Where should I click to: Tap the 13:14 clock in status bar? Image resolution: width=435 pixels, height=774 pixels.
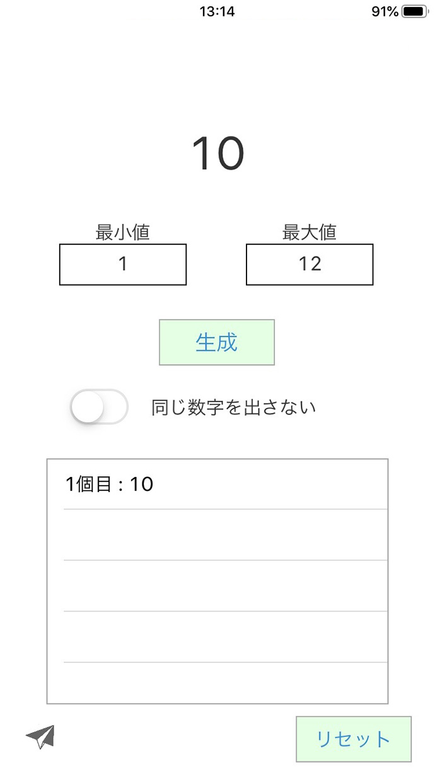(217, 11)
